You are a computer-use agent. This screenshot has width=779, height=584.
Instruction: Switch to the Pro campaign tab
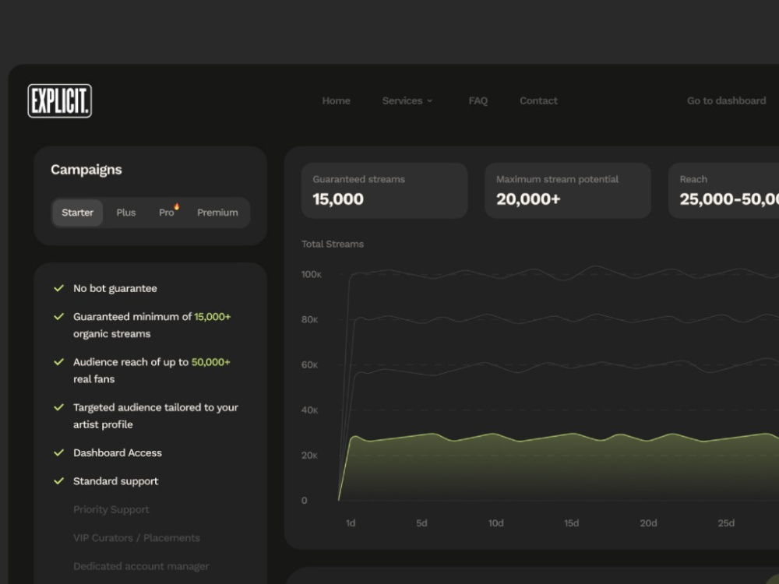(x=167, y=213)
